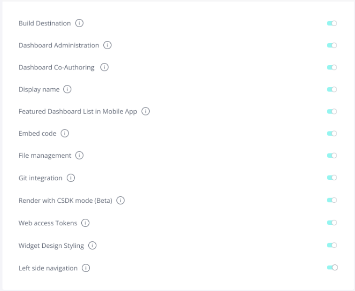Click info icon for Render with CSDK mode

(121, 200)
